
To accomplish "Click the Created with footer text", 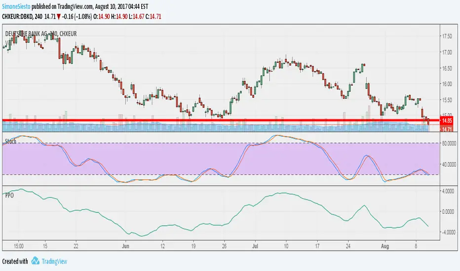I will pyautogui.click(x=15, y=261).
